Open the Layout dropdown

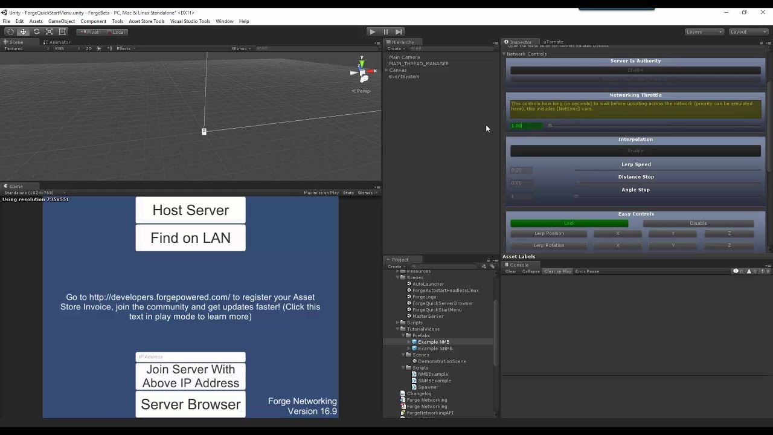(x=748, y=32)
